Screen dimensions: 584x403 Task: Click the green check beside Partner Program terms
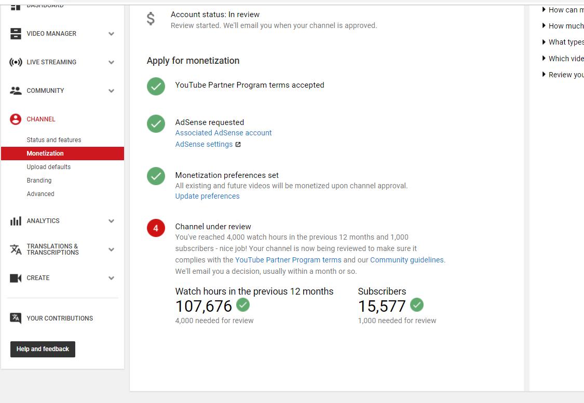156,86
